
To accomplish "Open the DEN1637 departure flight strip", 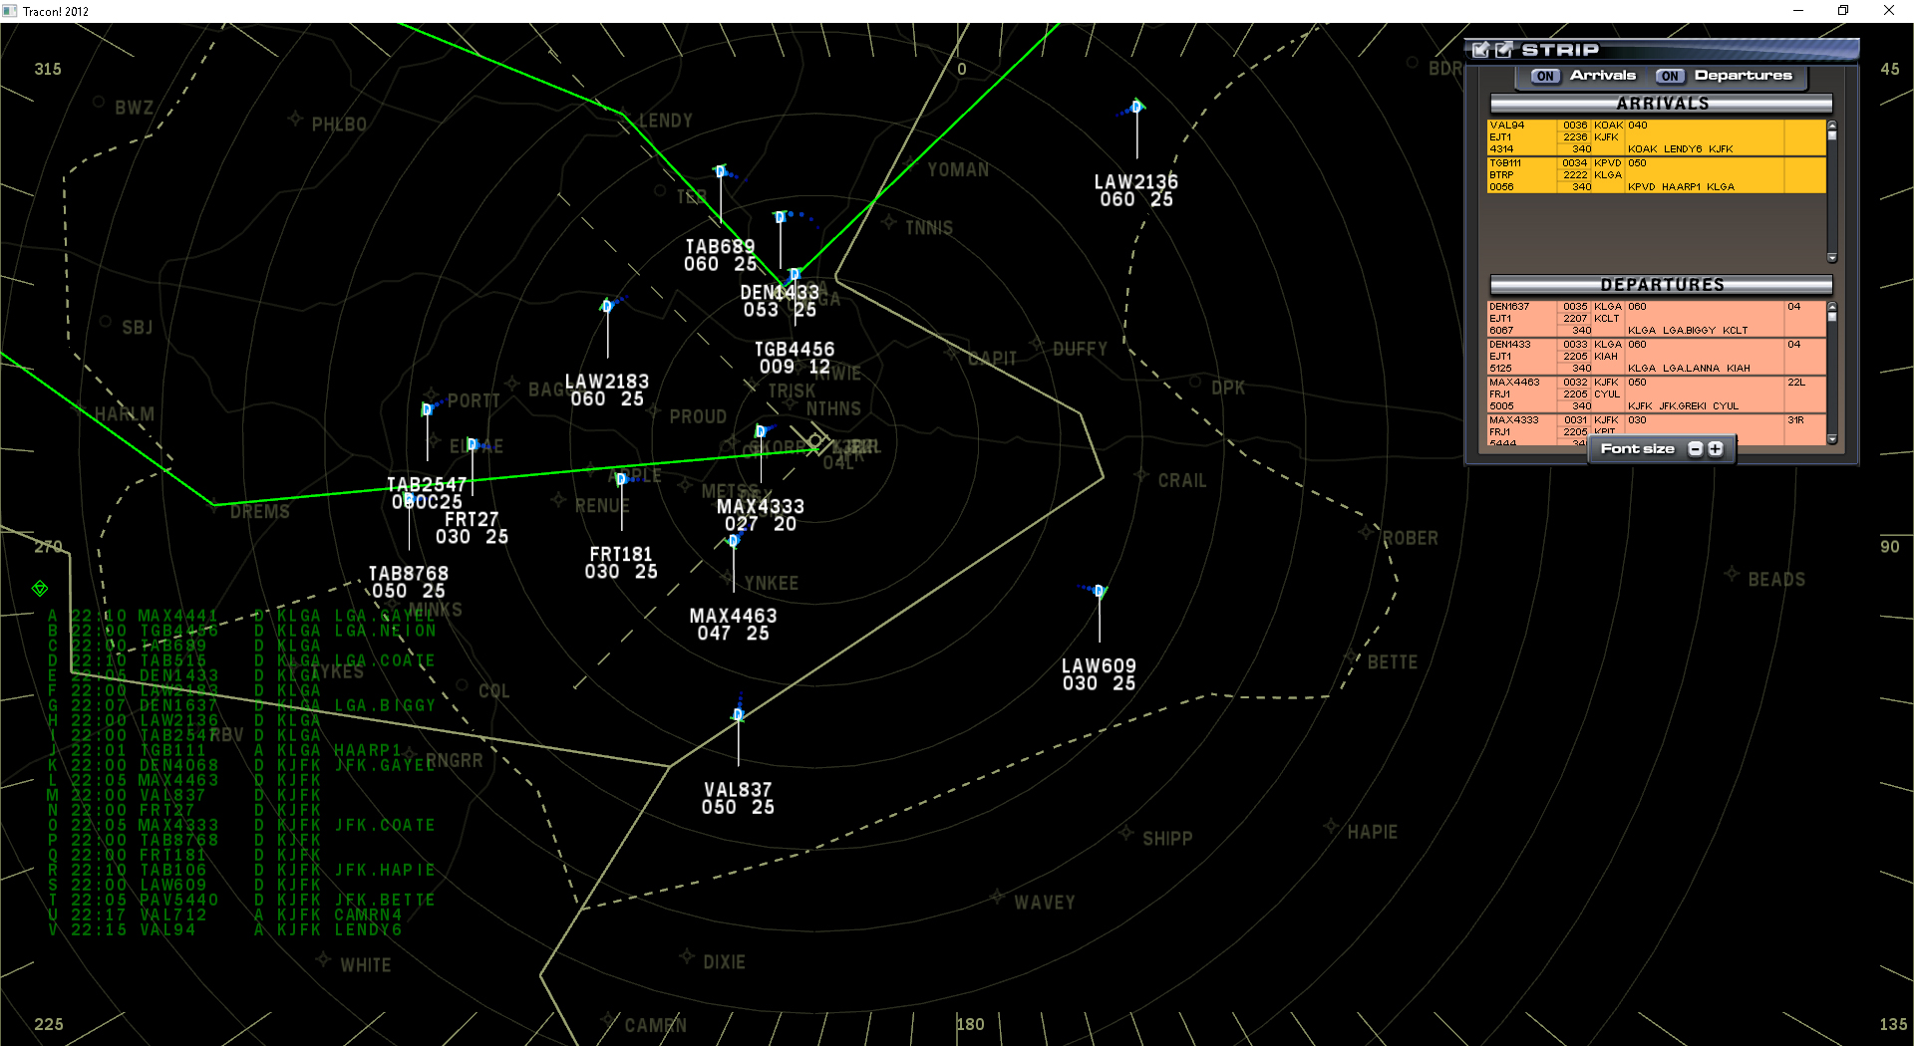I will pyautogui.click(x=1656, y=319).
